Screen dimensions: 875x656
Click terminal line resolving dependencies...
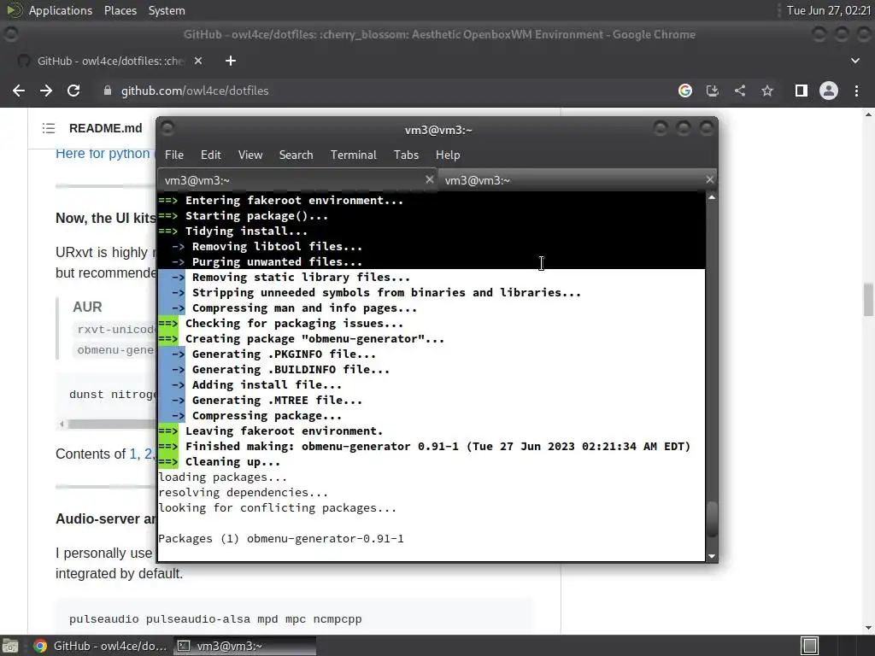[x=244, y=493]
